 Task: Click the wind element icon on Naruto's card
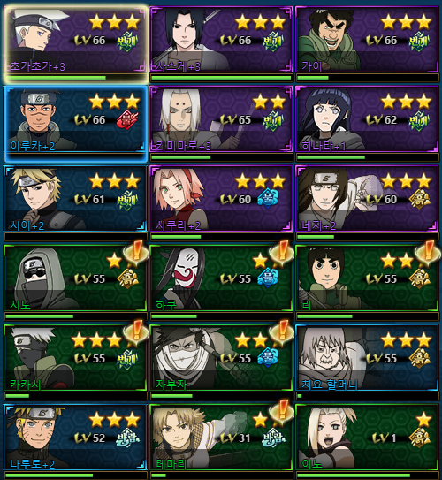[x=126, y=438]
